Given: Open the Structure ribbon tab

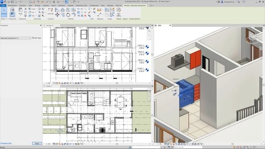Looking at the screenshot, I should coord(22,5).
